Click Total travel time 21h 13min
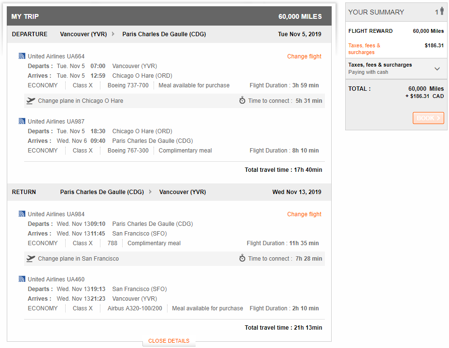The height and width of the screenshot is (348, 449). click(x=283, y=327)
